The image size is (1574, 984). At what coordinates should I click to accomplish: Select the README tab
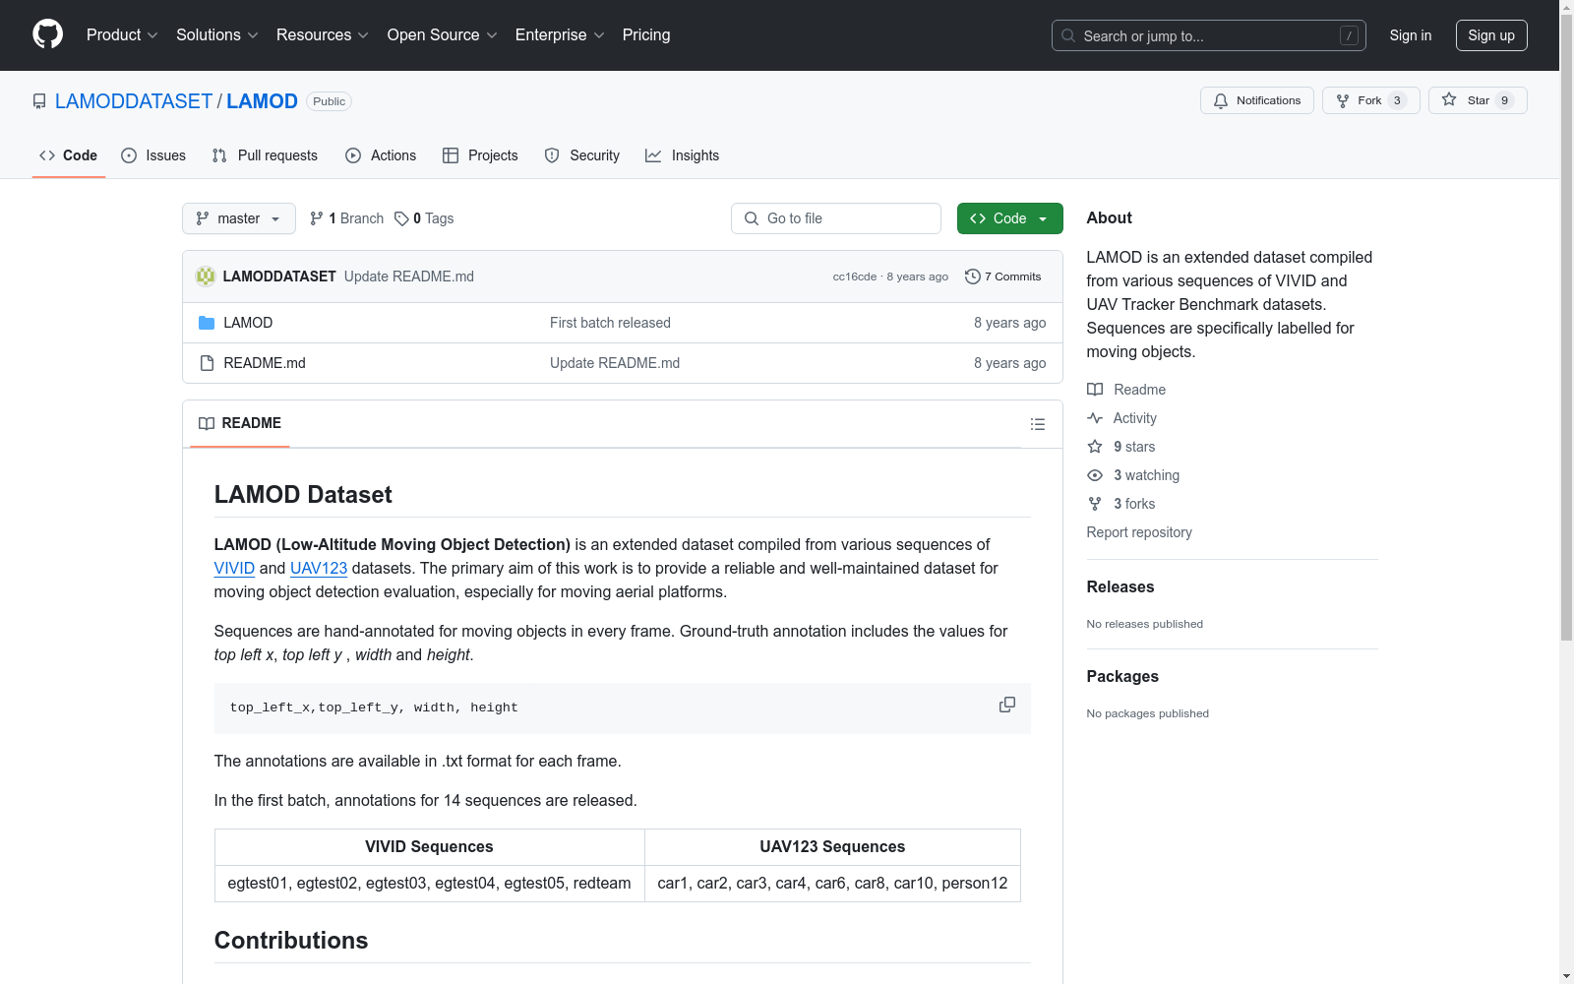[240, 423]
